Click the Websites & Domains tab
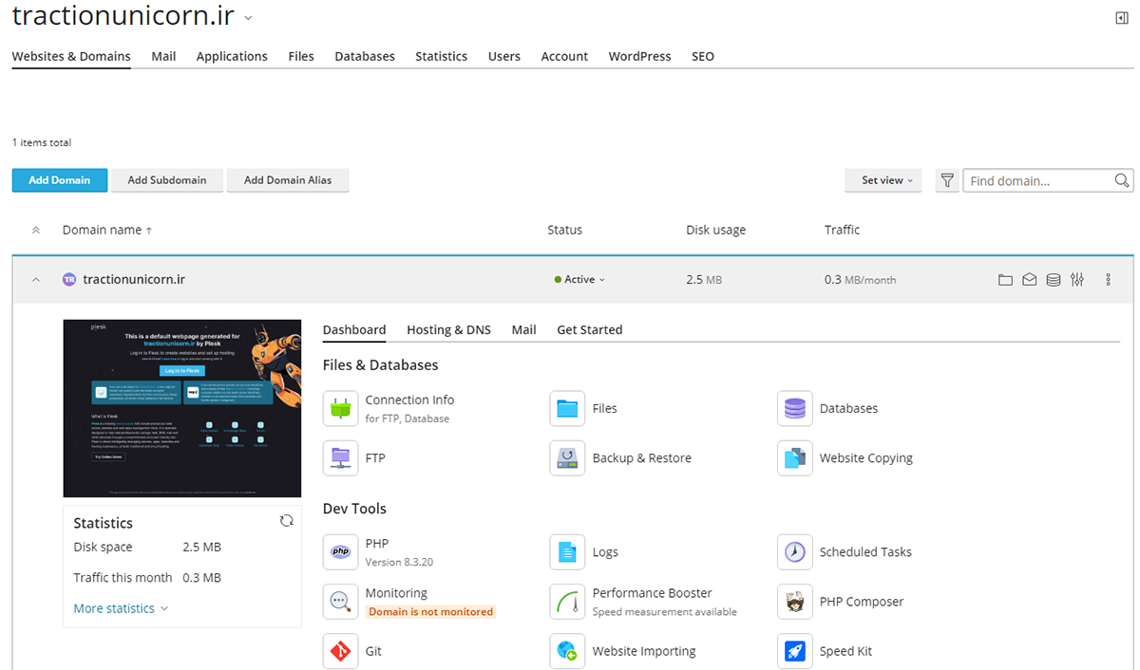 71,56
